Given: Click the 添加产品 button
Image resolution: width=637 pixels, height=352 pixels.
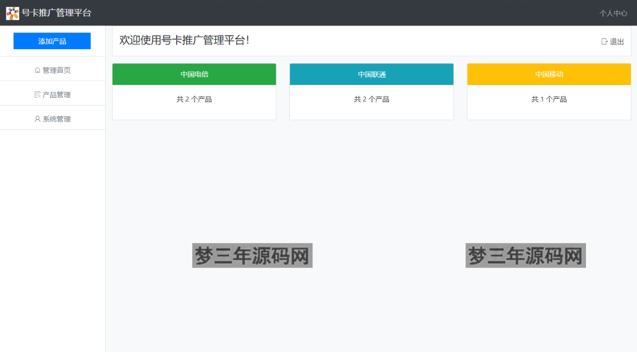Looking at the screenshot, I should 52,41.
